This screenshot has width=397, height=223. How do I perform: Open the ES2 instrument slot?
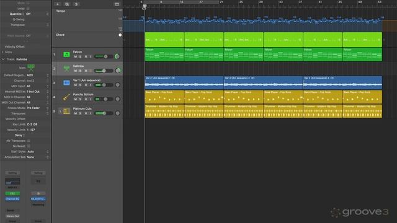pyautogui.click(x=12, y=193)
